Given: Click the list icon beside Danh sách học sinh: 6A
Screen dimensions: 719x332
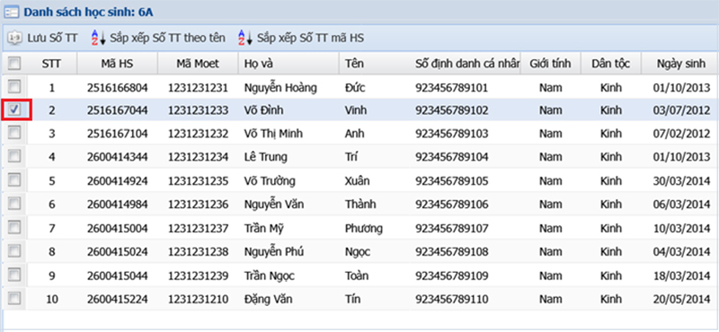Looking at the screenshot, I should point(11,12).
